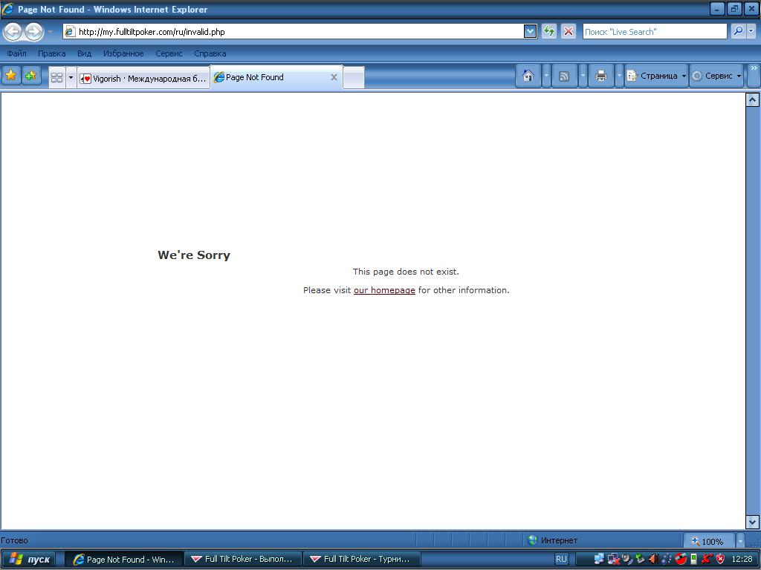
Task: Open the Quick Tabs view
Action: [56, 77]
